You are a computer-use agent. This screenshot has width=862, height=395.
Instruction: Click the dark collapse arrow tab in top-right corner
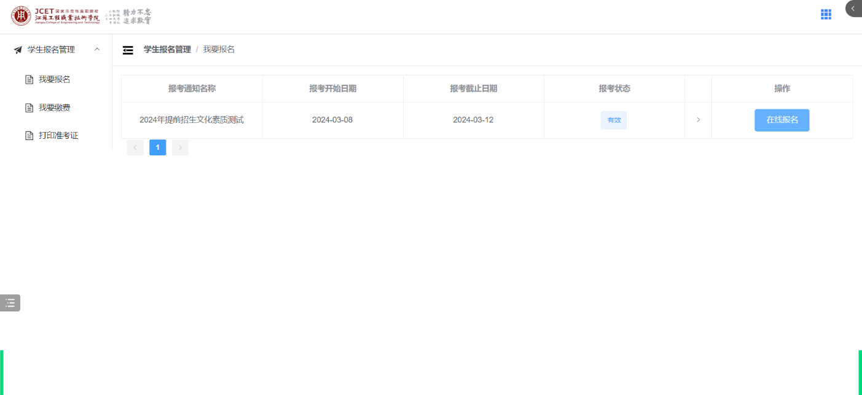pos(853,9)
